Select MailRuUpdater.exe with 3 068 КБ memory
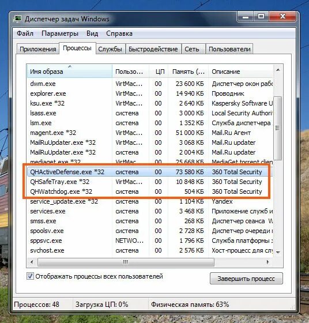 point(150,142)
